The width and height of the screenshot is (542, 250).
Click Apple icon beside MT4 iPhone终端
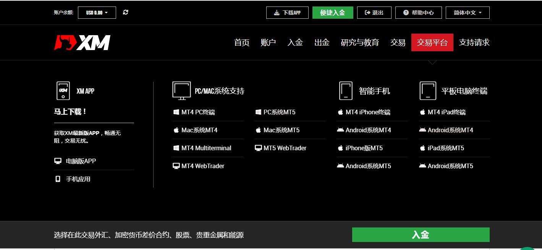click(x=340, y=112)
